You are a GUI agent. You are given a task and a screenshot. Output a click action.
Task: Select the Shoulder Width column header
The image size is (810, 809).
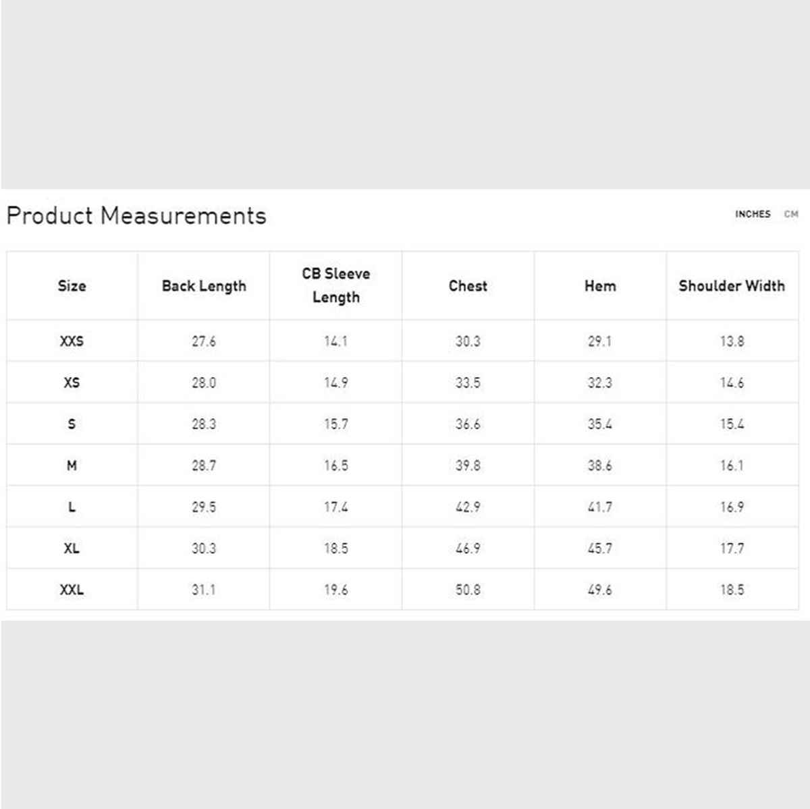pyautogui.click(x=732, y=286)
